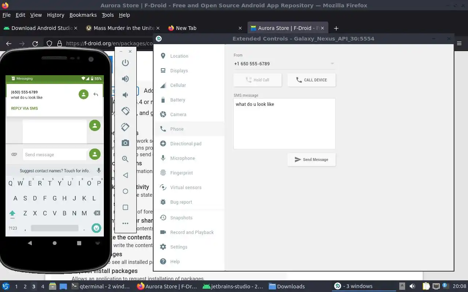
Task: Open qterminal in taskbar
Action: click(101, 286)
